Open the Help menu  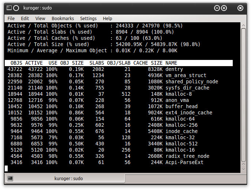(x=107, y=18)
